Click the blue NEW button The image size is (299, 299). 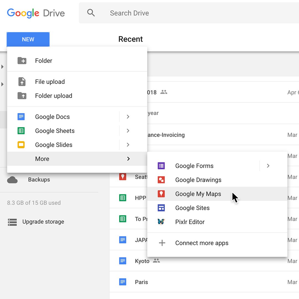point(28,39)
